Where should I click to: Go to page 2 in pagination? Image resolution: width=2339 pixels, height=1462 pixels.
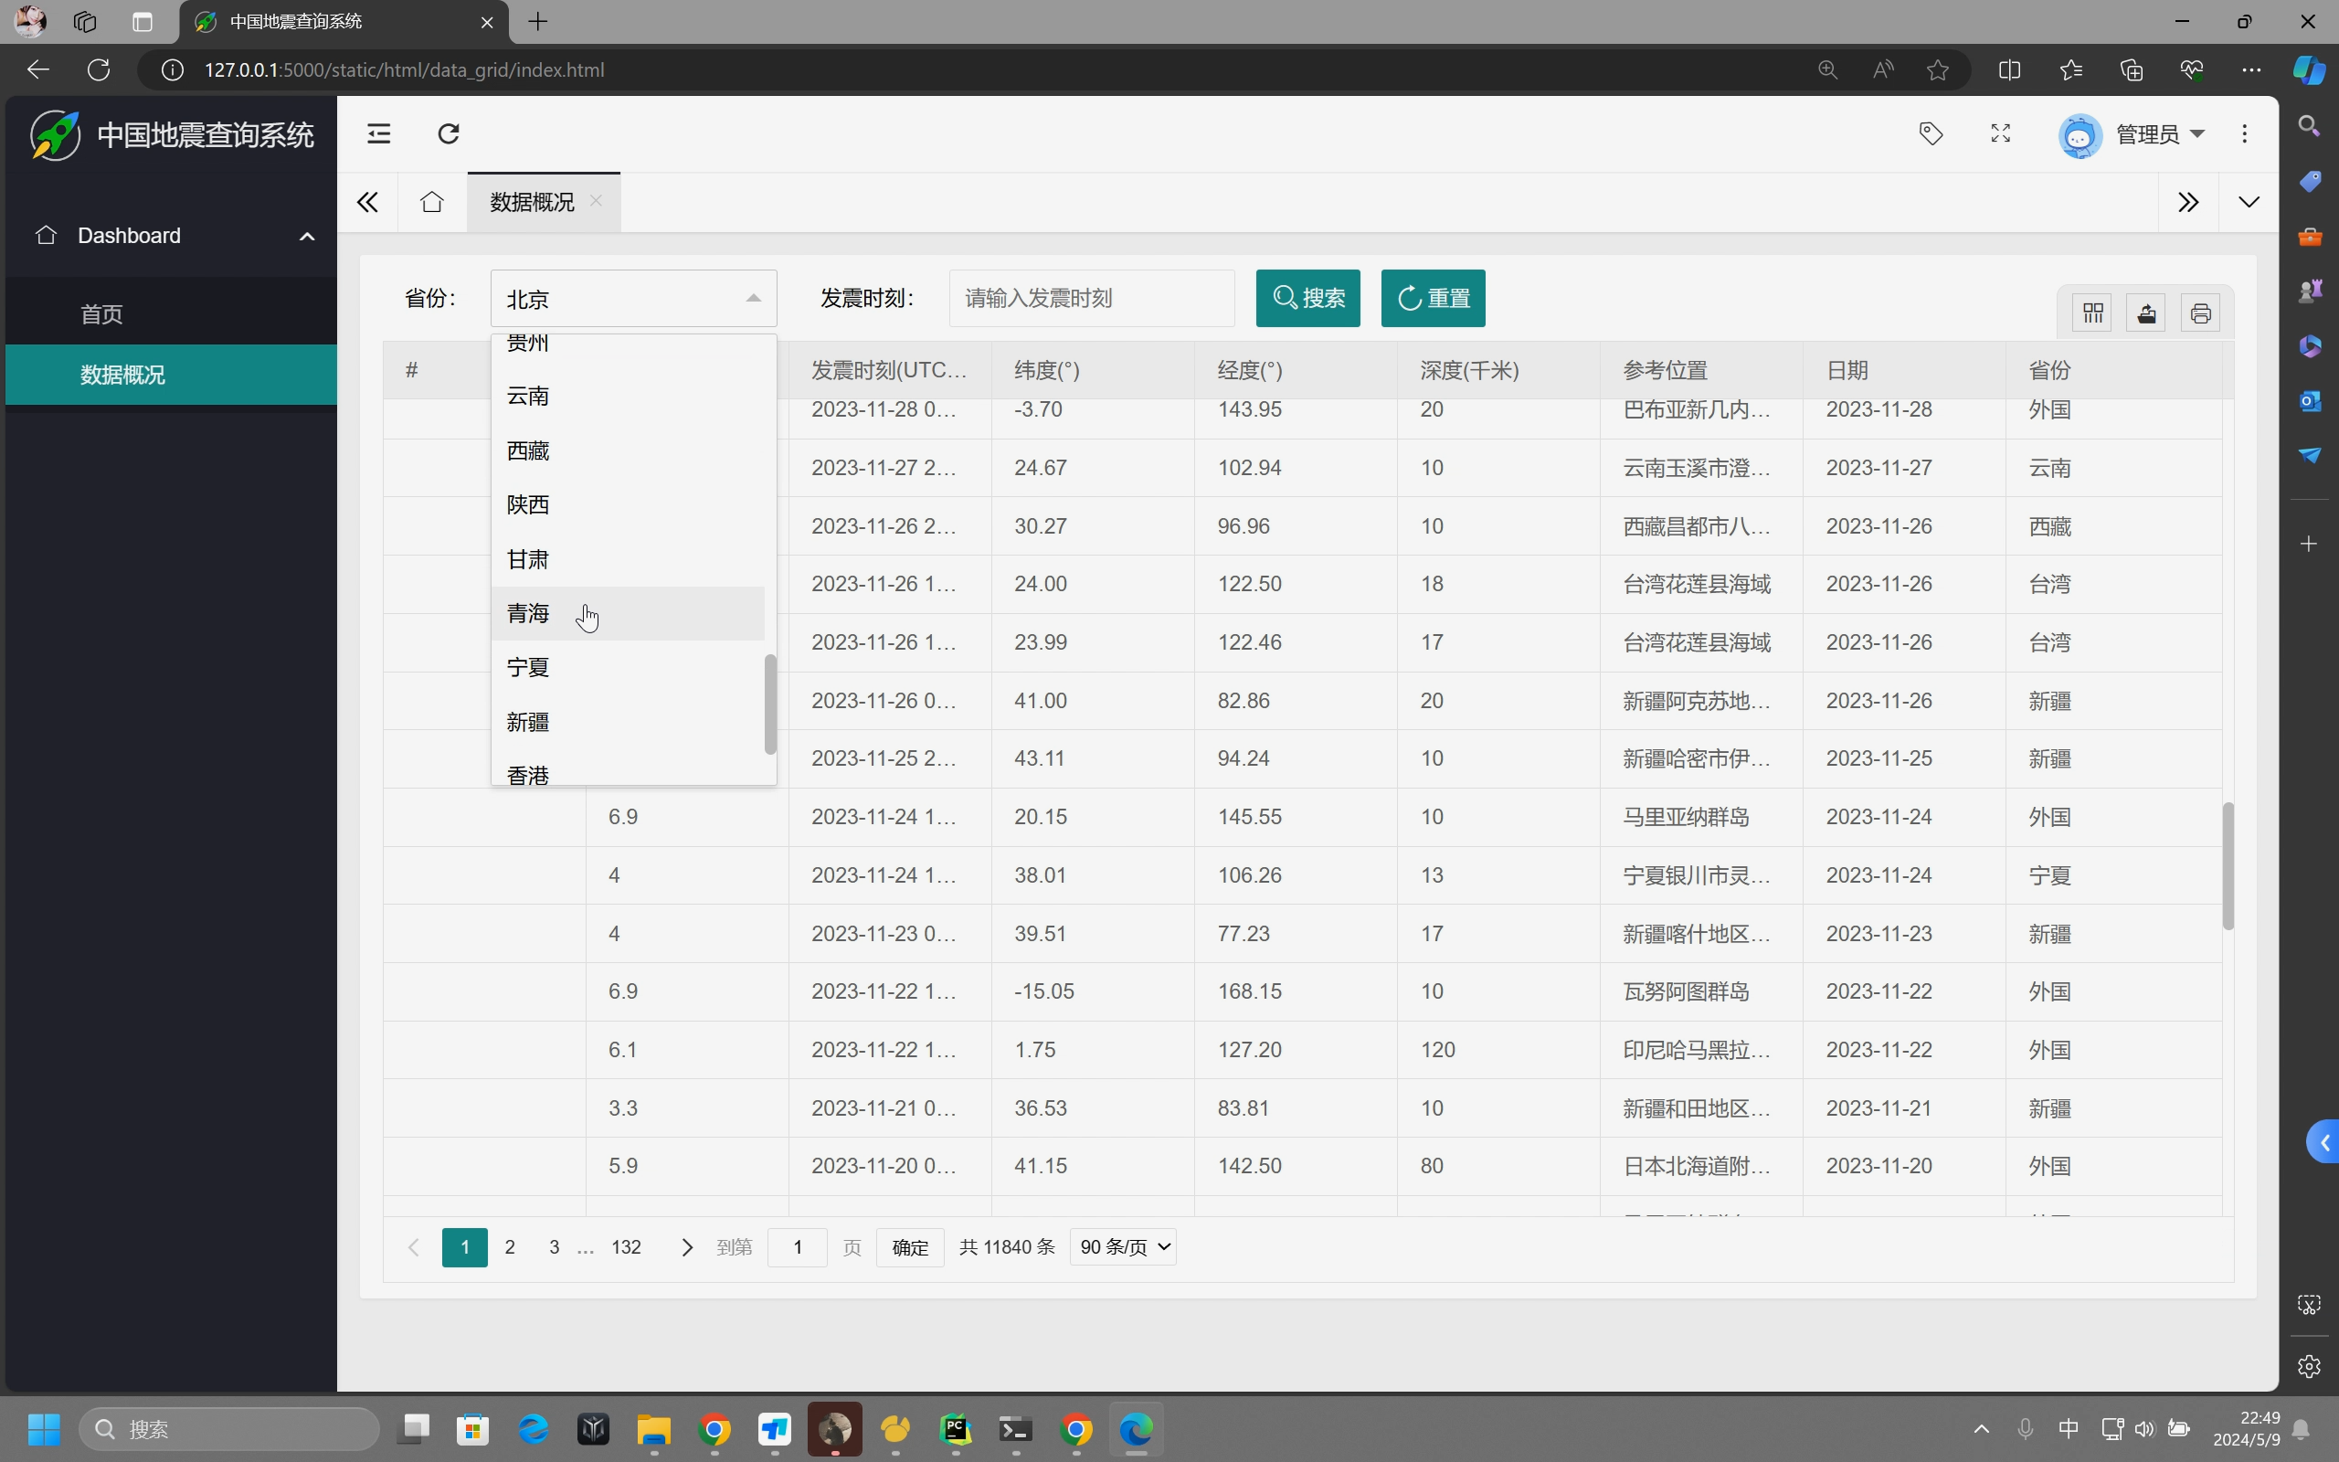(509, 1247)
